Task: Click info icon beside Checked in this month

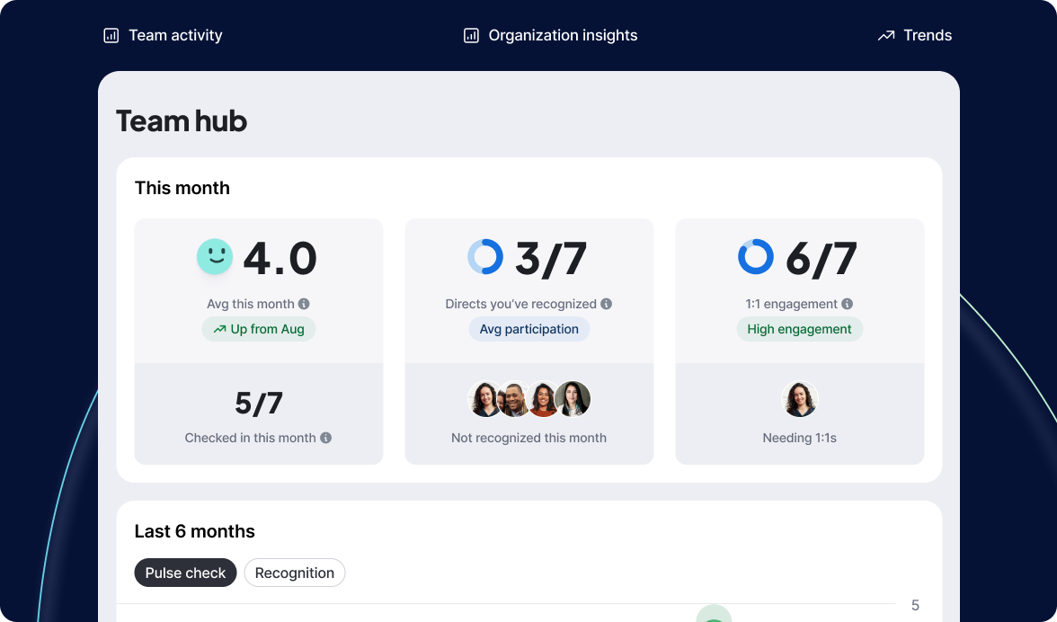Action: 325,438
